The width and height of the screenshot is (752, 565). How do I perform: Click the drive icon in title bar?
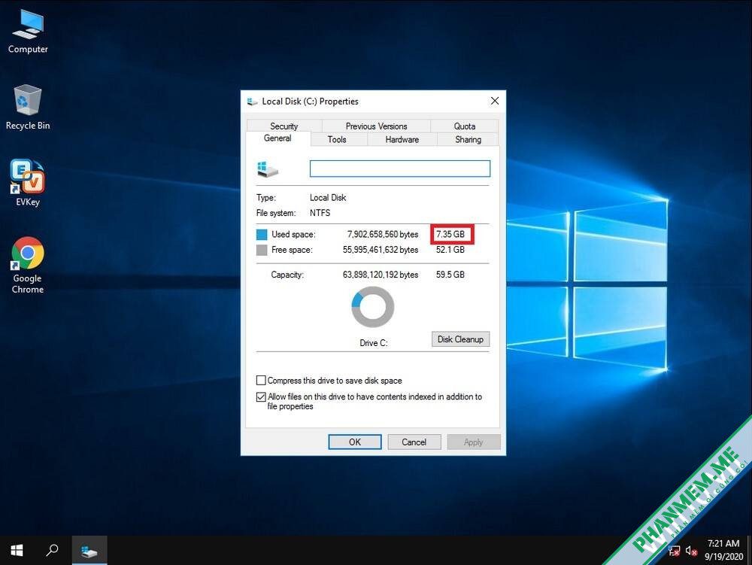point(252,102)
